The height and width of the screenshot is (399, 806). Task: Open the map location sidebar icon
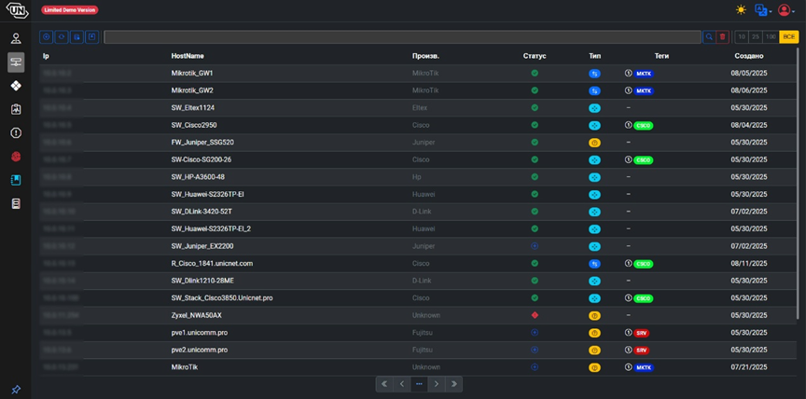(x=16, y=109)
